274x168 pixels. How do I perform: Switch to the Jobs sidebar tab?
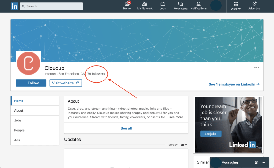(35, 120)
